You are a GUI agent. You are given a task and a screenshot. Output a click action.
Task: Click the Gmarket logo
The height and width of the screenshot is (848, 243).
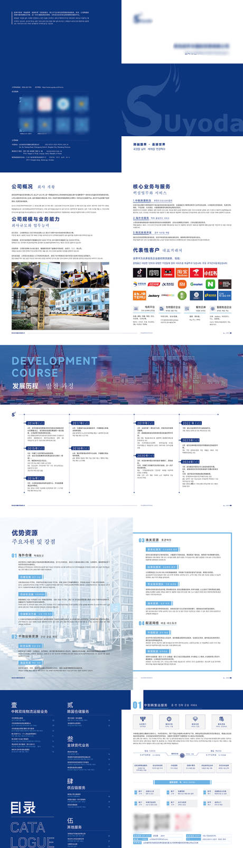pyautogui.click(x=197, y=284)
